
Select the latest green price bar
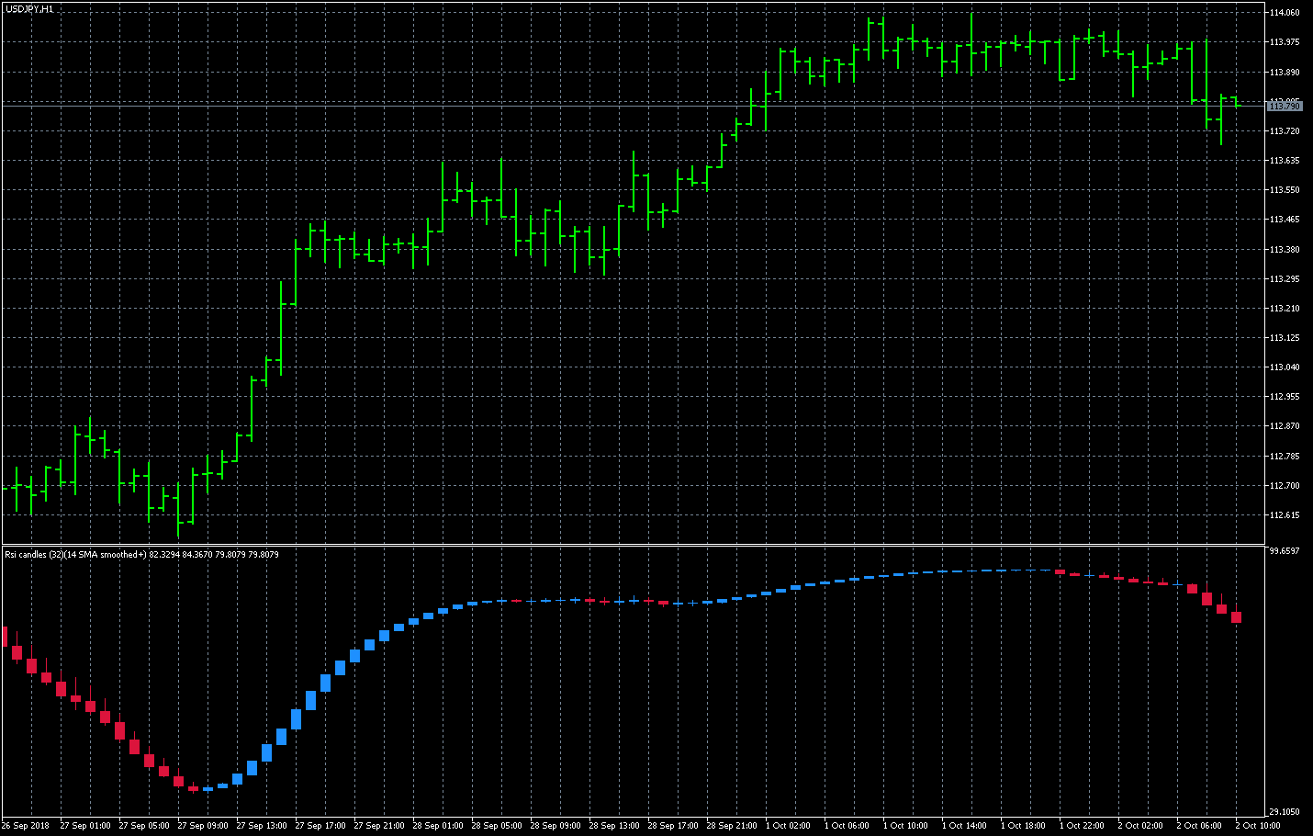tap(1236, 101)
